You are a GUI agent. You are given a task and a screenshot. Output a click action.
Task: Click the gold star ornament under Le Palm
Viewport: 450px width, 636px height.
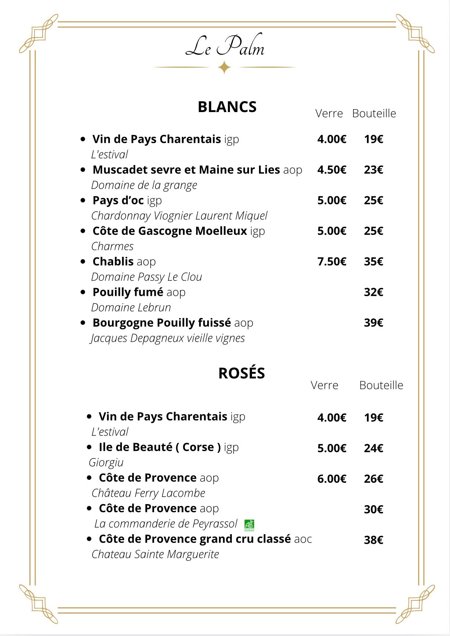click(x=224, y=67)
